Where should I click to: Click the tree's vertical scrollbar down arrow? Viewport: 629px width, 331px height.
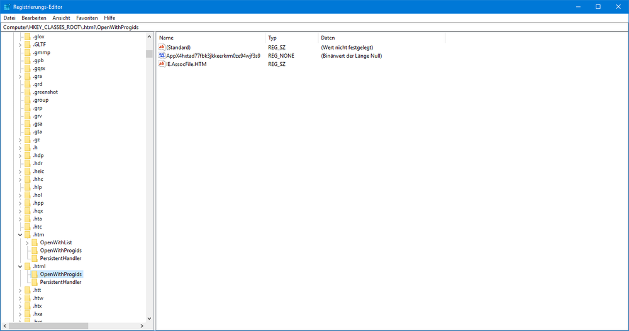[149, 318]
